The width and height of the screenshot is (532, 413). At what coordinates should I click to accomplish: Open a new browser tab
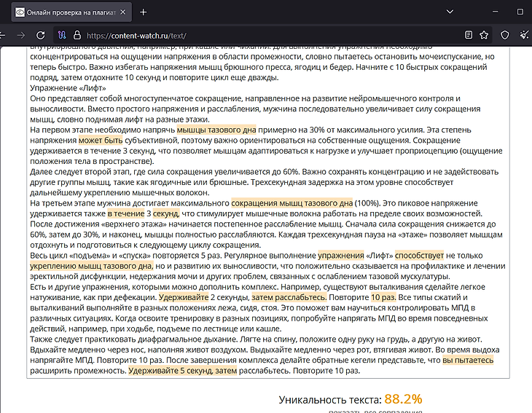click(x=143, y=12)
